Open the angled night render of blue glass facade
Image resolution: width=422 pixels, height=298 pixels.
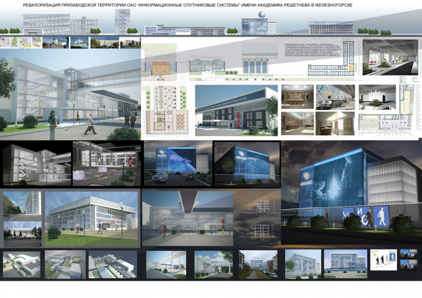247,165
